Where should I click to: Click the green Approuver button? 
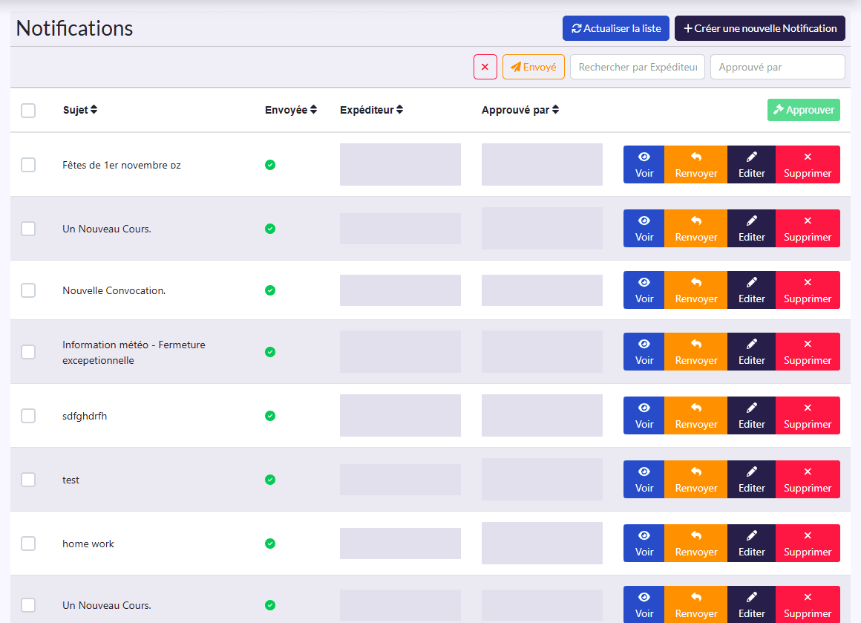tap(803, 110)
